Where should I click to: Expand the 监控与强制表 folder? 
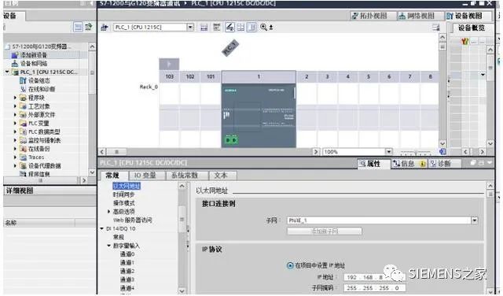15,140
